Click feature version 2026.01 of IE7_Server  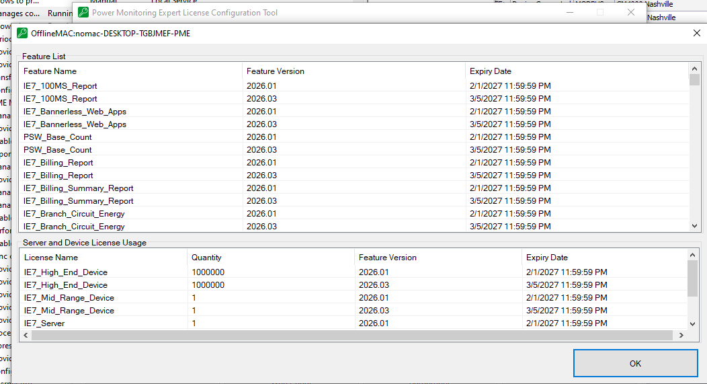coord(374,323)
